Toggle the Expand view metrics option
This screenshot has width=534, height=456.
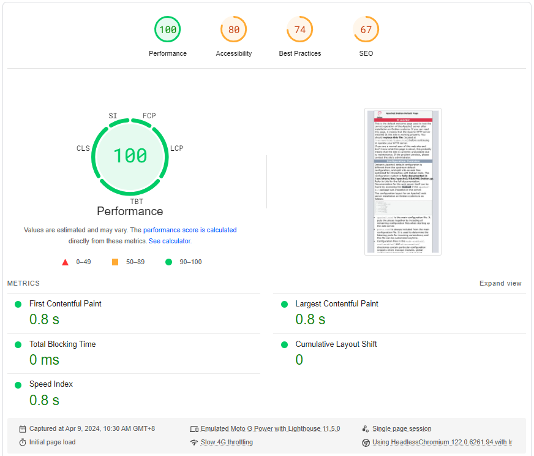(x=500, y=283)
